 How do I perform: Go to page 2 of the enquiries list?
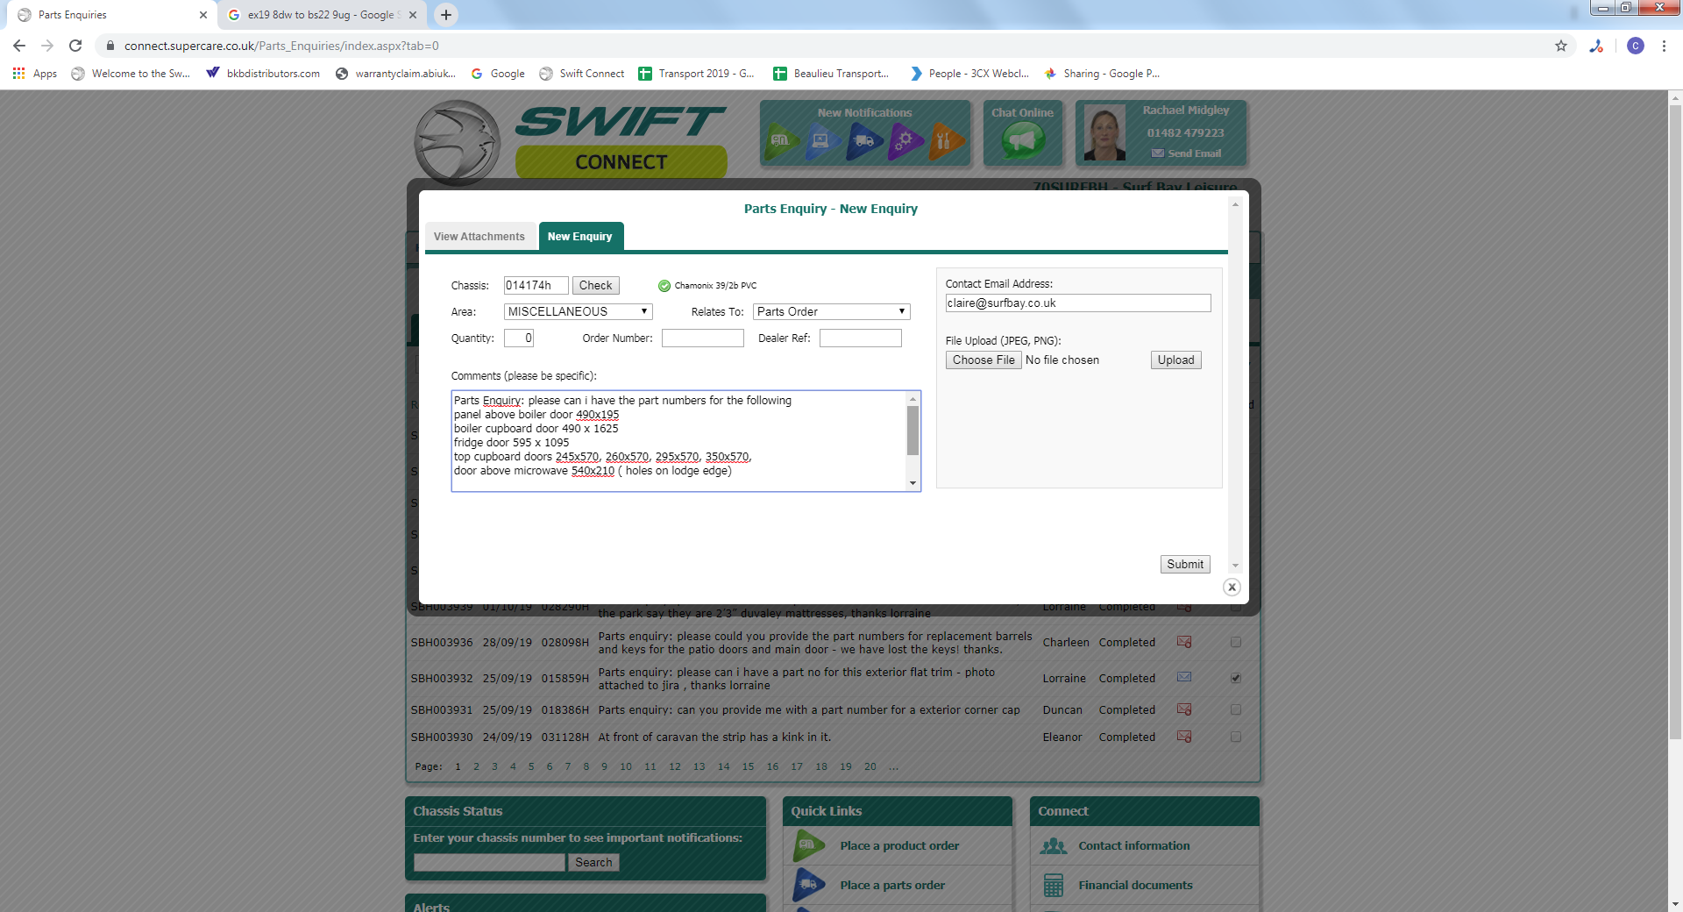click(476, 766)
